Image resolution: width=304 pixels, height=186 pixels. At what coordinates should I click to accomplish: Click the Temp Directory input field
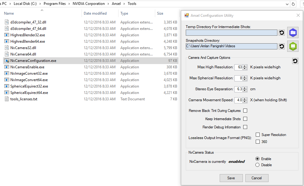click(232, 33)
